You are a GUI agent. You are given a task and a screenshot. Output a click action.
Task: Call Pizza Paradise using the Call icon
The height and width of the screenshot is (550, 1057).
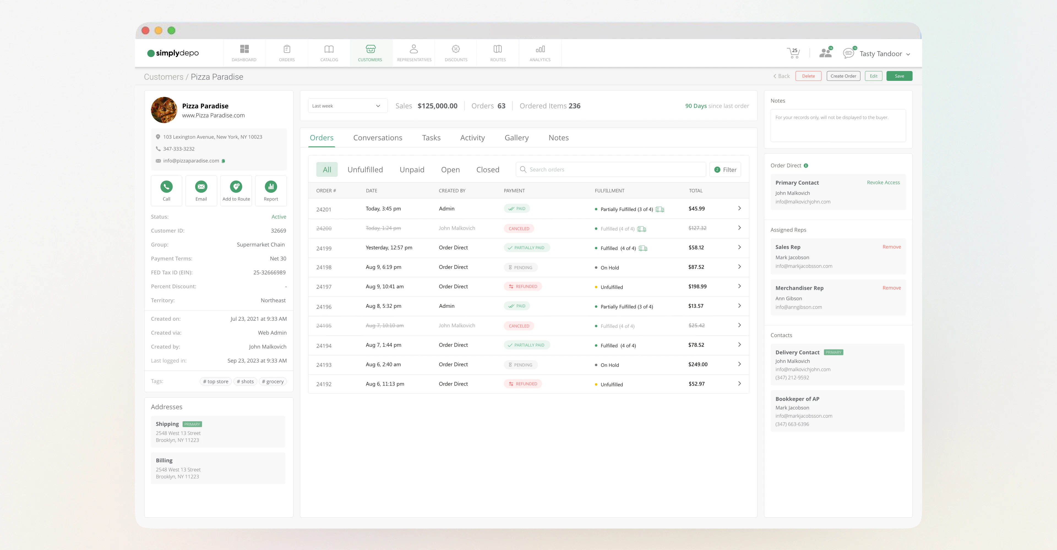[167, 191]
